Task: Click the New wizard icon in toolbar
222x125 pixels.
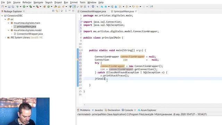Action: (3, 7)
